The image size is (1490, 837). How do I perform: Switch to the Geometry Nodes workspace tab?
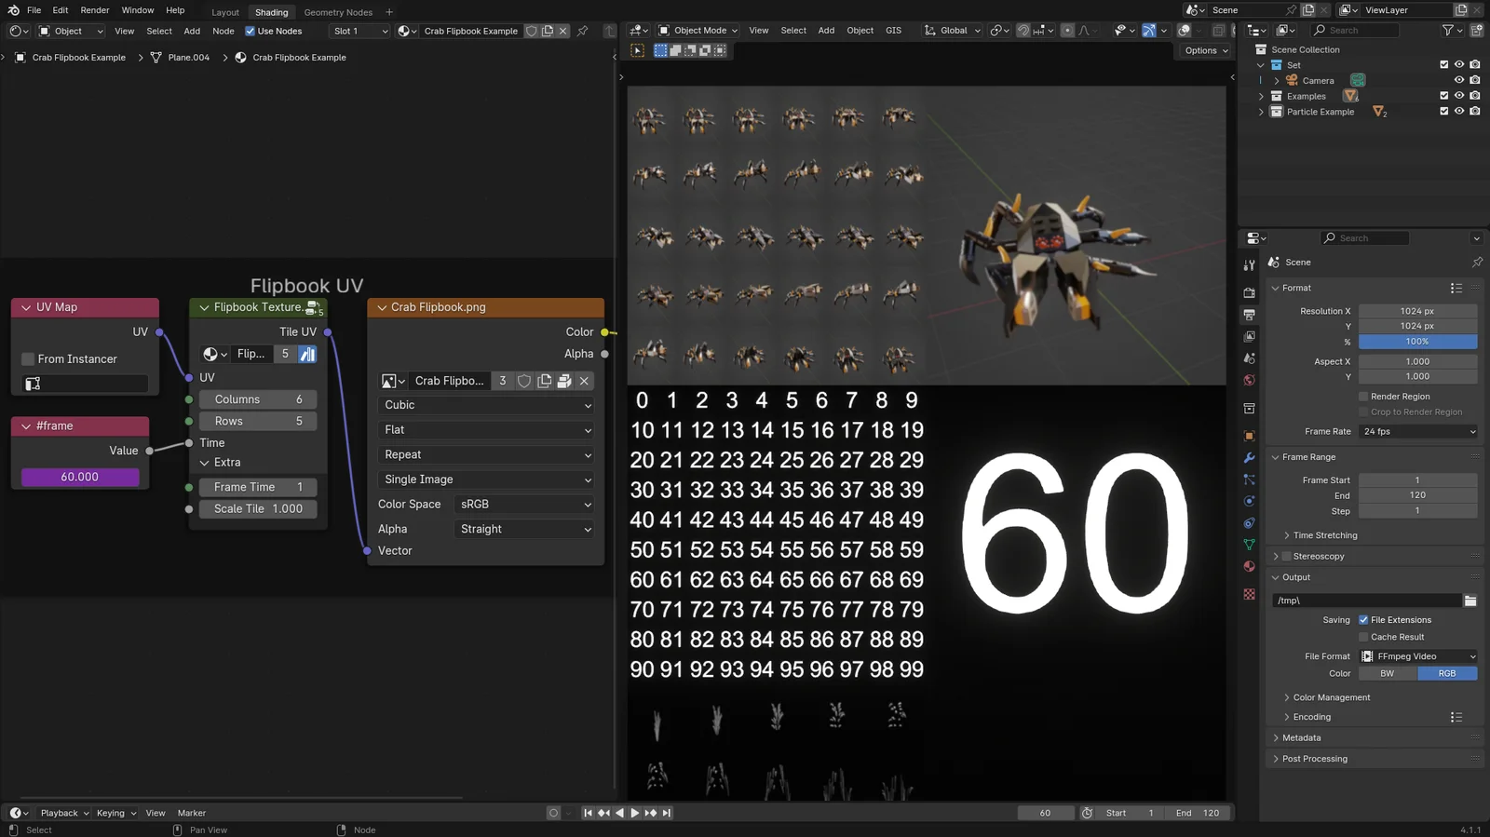coord(338,12)
